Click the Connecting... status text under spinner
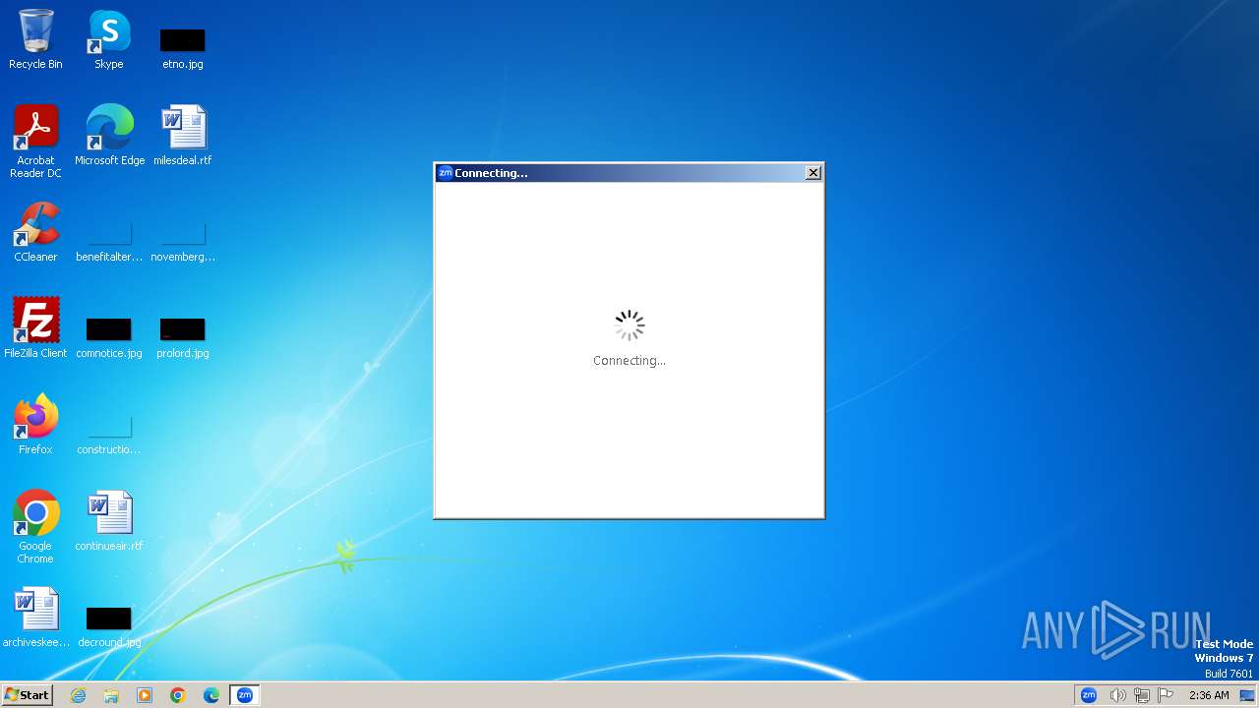Screen dimensions: 1259x708 629,361
